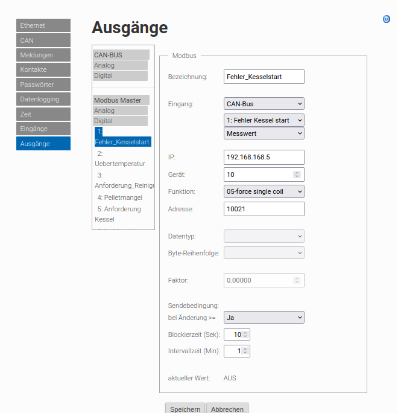Open the disabled Datentyp dropdown
Screen dimensions: 398x413
(264, 236)
